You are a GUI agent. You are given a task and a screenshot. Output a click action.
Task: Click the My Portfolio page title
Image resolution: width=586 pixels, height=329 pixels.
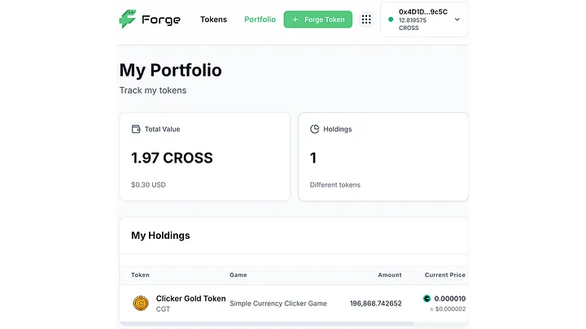[x=170, y=70]
